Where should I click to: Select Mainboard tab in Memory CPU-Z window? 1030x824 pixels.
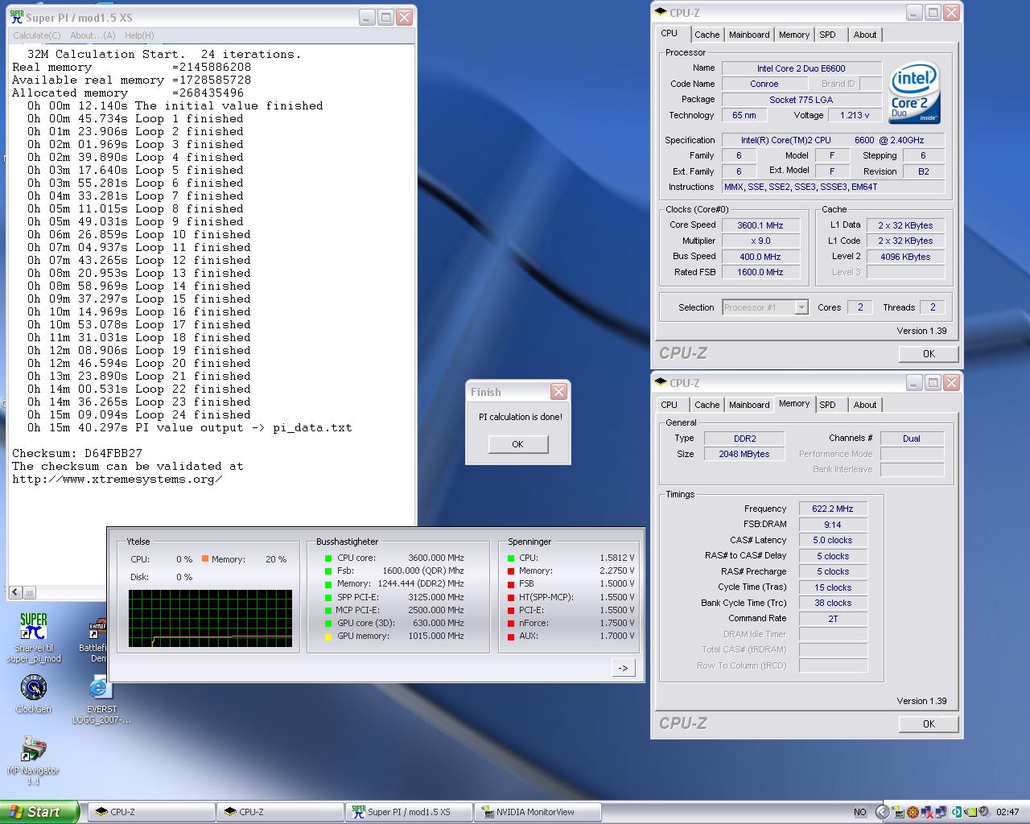point(749,405)
